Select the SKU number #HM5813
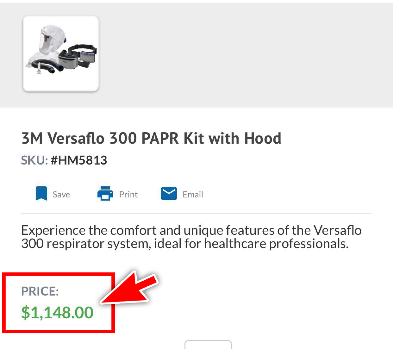The image size is (393, 349). tap(79, 160)
